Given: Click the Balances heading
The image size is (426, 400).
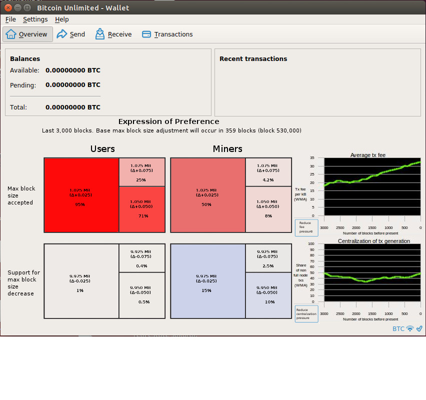Looking at the screenshot, I should [x=25, y=58].
